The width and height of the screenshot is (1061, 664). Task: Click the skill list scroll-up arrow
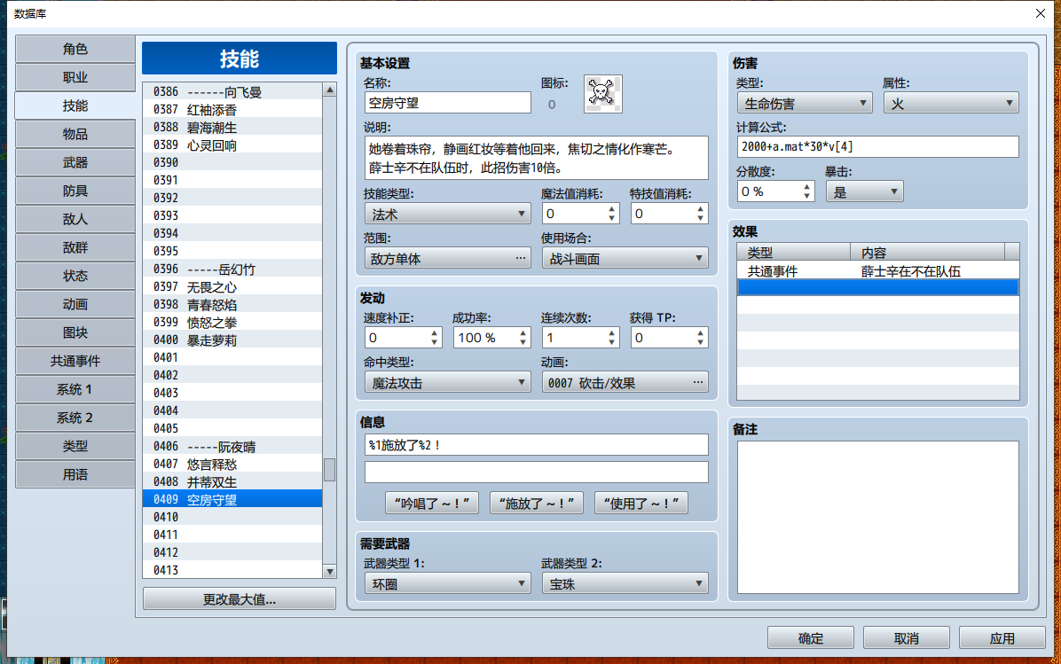(x=329, y=90)
